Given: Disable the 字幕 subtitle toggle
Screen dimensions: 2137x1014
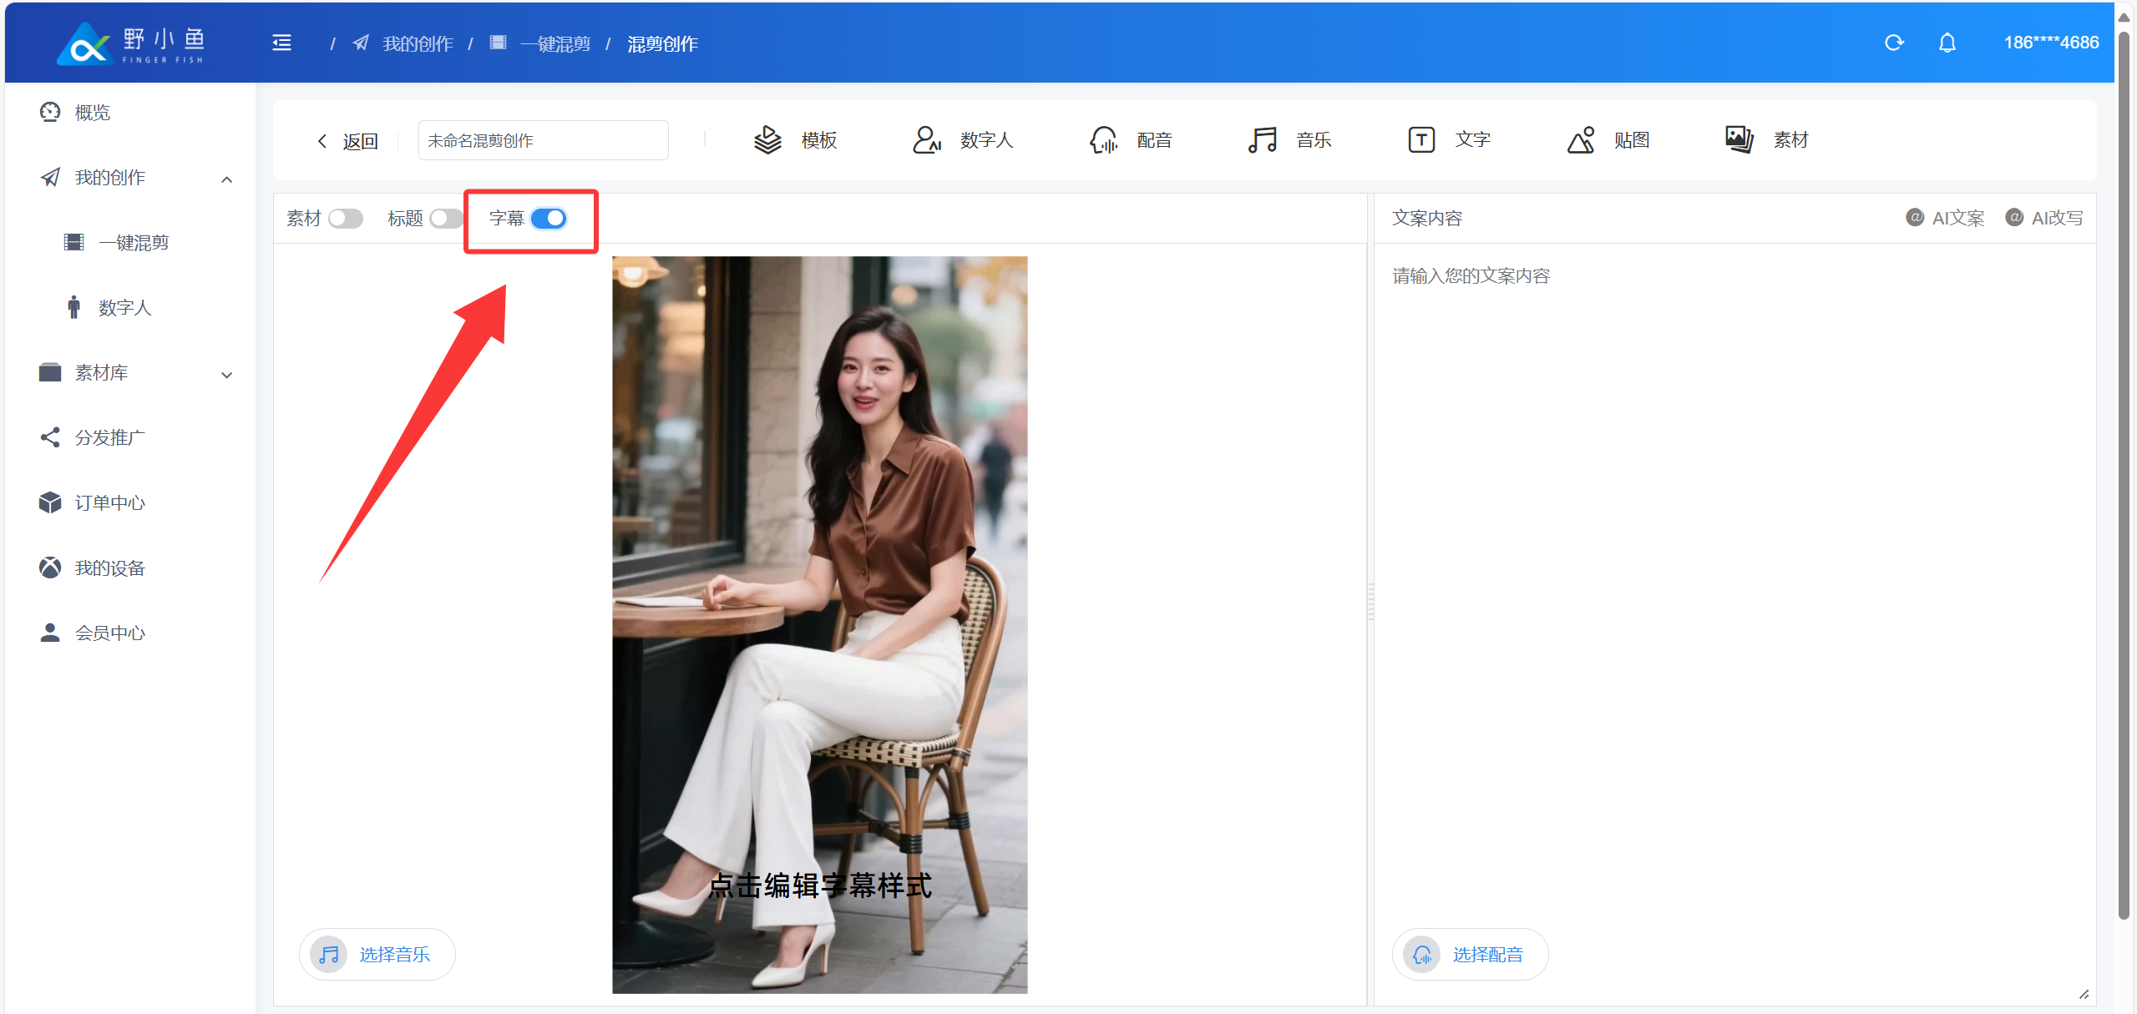Looking at the screenshot, I should pos(549,219).
